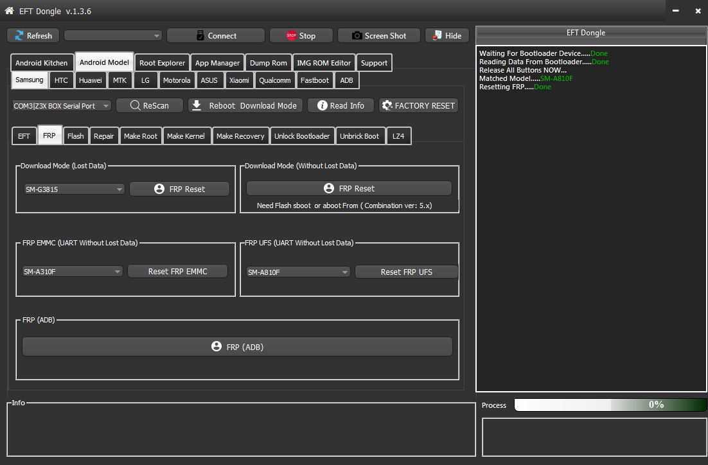
Task: Open the Make Recovery sub-tab
Action: pos(240,136)
